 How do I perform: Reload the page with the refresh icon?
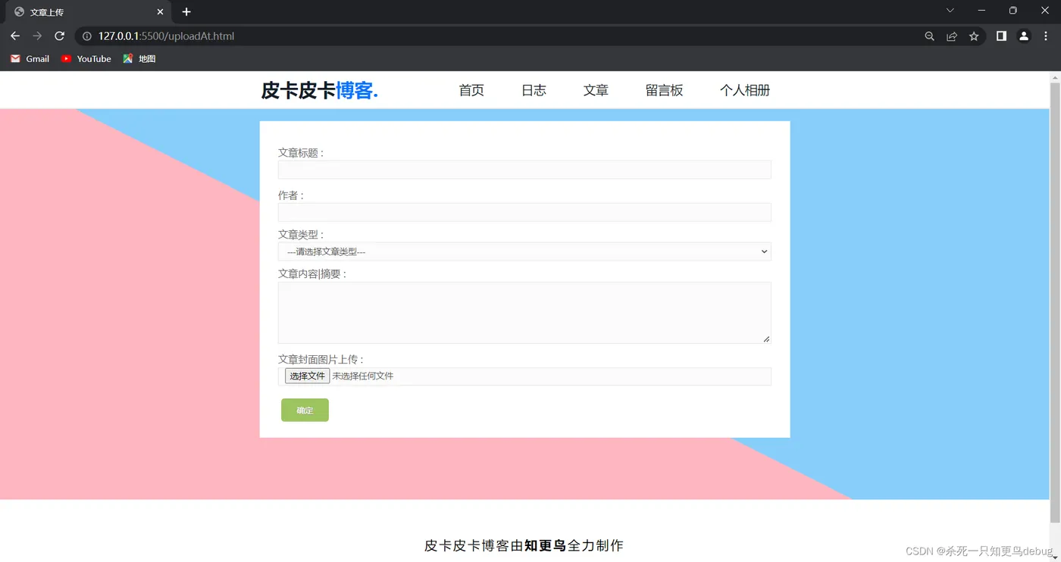60,36
